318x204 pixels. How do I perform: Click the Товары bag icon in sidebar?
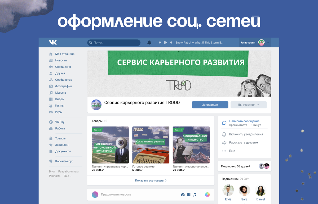coord(51,138)
